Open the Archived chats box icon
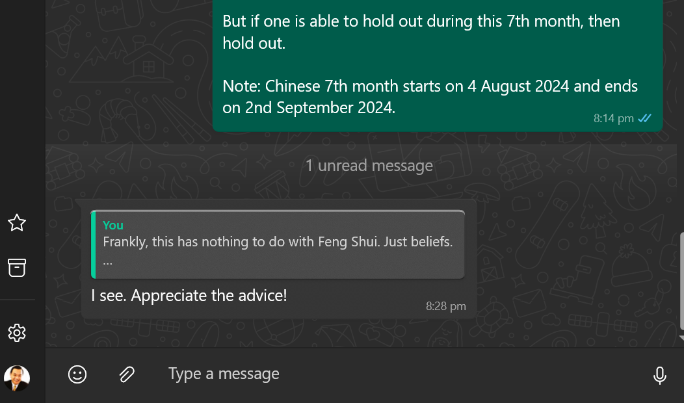 [x=17, y=267]
